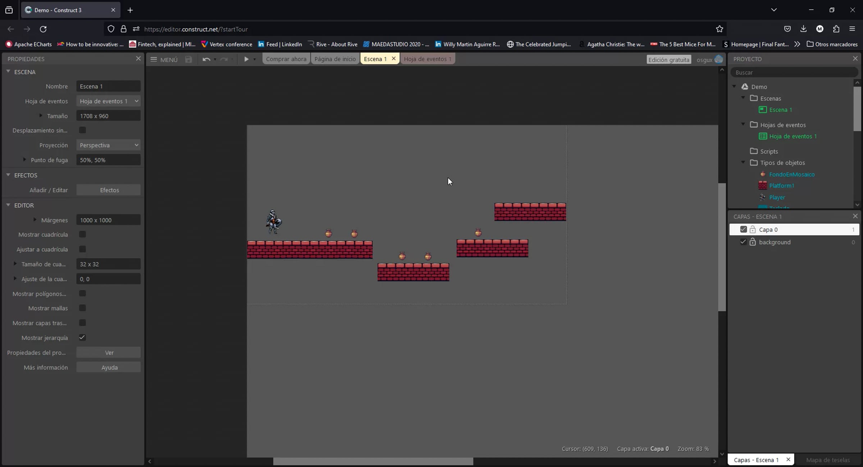The height and width of the screenshot is (467, 863).
Task: Click the lock icon on Capa 0 layer
Action: pyautogui.click(x=753, y=230)
